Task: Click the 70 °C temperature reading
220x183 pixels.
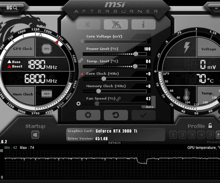Action: (205, 79)
